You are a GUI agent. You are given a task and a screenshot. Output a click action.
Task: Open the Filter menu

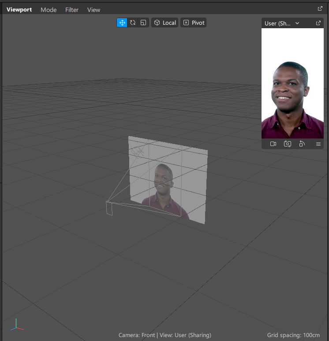(72, 10)
